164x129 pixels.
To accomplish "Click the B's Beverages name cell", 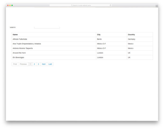I will 18,57.
